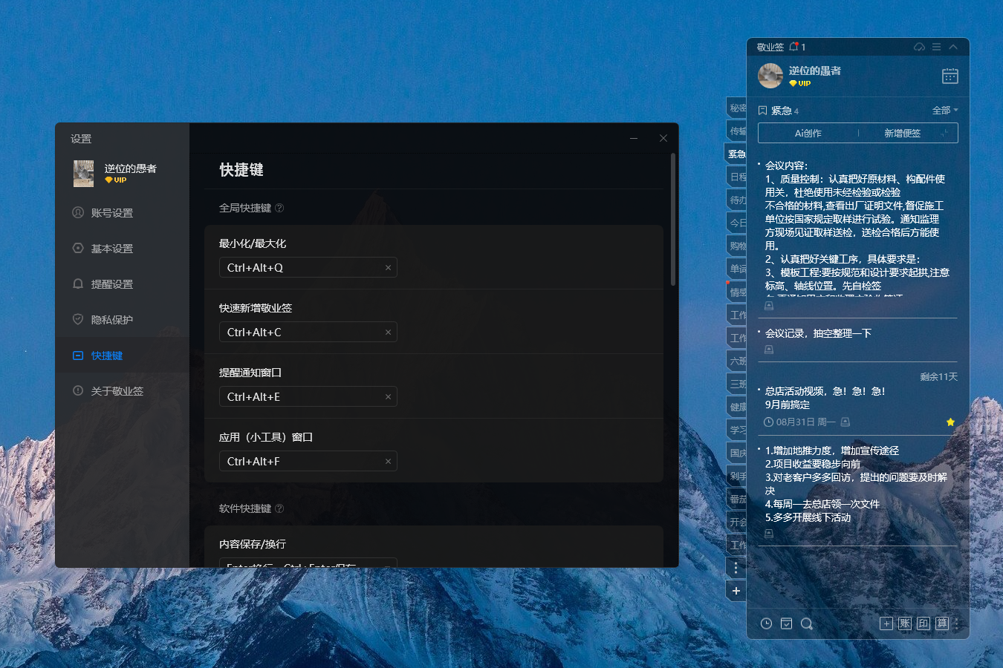Screen dimensions: 1003x668
Task: Open the completed checkbox icon in bottom toolbar
Action: coord(786,623)
